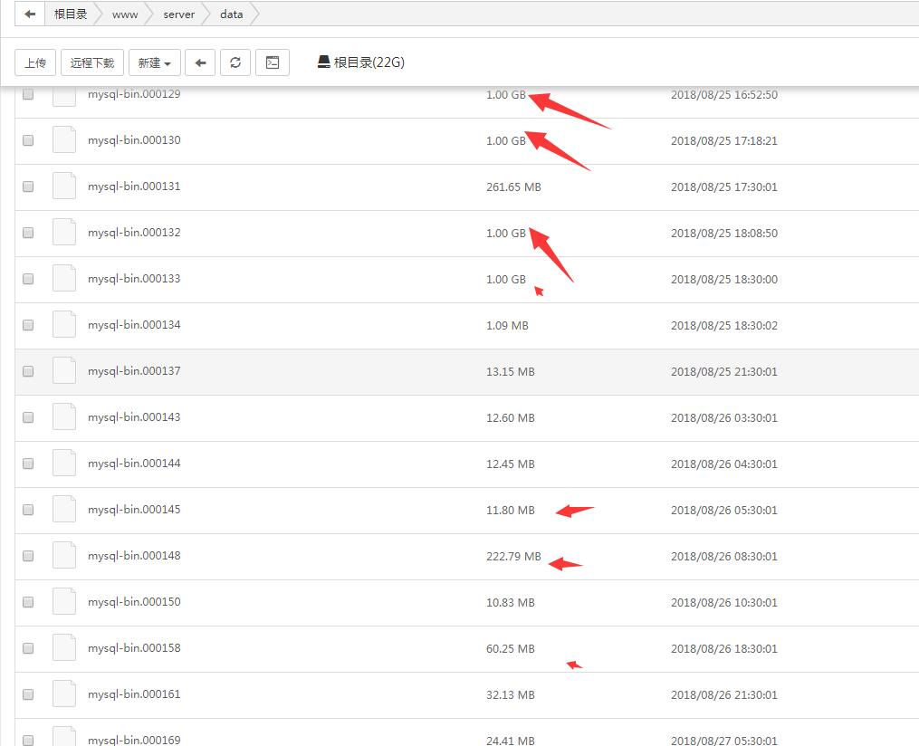Screen dimensions: 919x746
Task: Select the mysql-bin.000133 checkbox
Action: coord(28,279)
